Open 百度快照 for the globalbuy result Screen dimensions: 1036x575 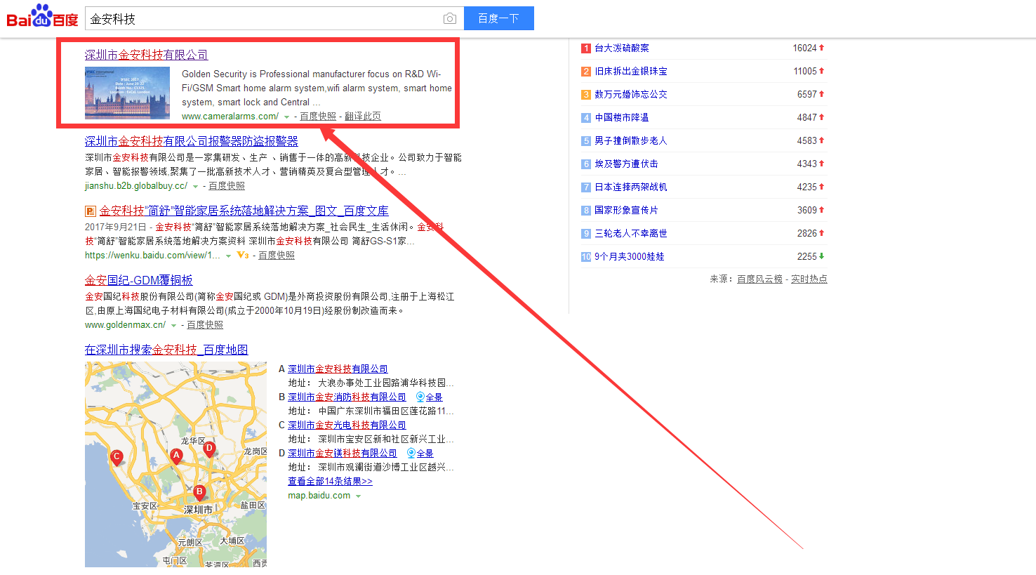227,186
